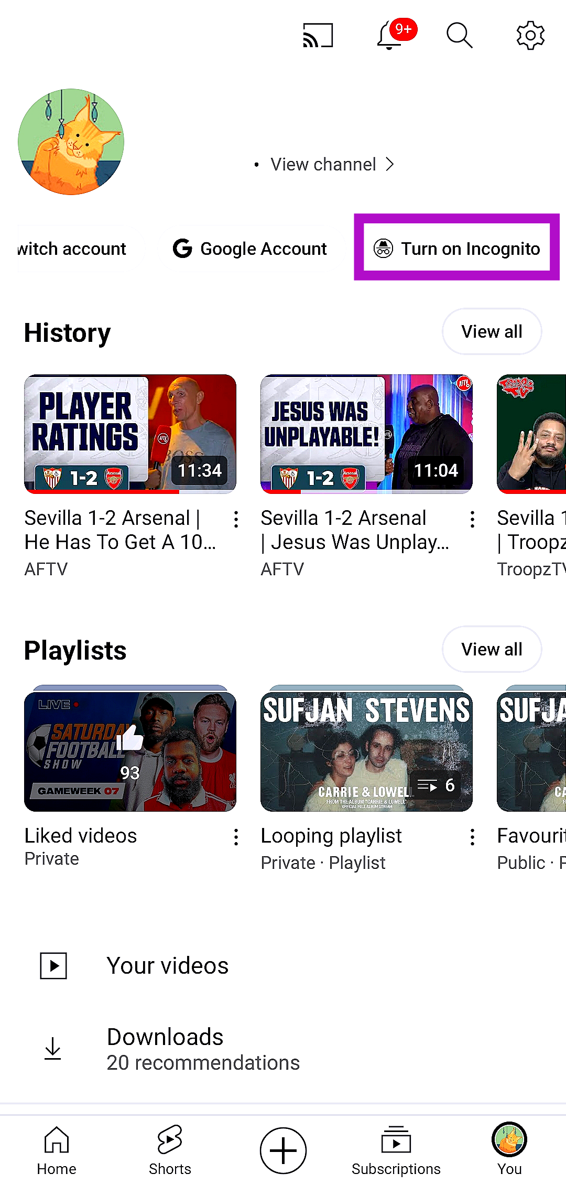Open the Google Account chip
The width and height of the screenshot is (566, 1185).
[250, 249]
